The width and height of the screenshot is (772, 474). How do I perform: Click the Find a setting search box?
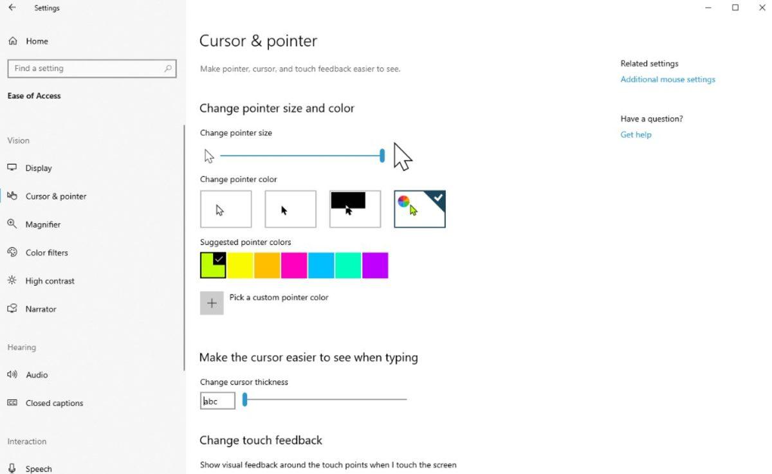coord(92,68)
